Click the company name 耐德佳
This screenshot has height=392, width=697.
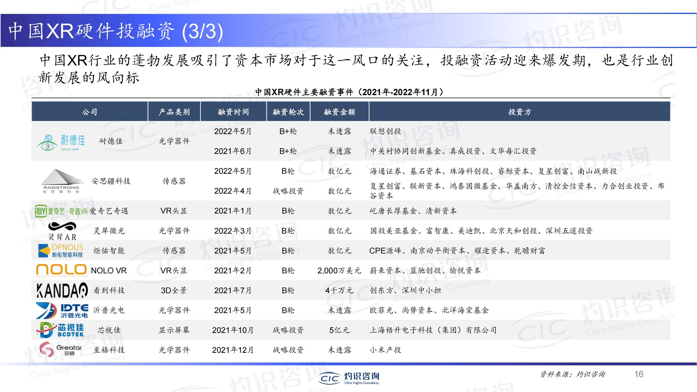tap(111, 141)
